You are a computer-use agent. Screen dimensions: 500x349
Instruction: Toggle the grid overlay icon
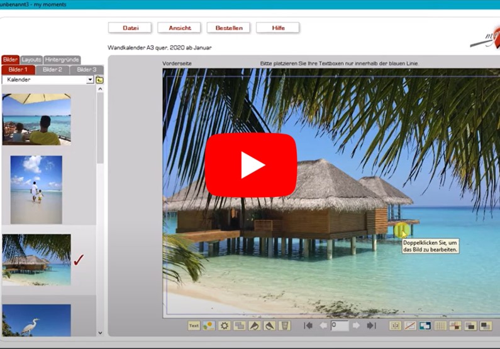[x=440, y=326]
